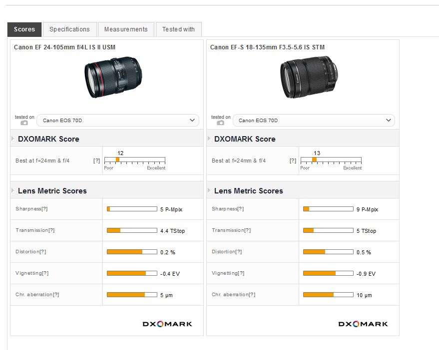
Task: Click the vignetting bar next to -0.9 EV
Action: click(328, 273)
